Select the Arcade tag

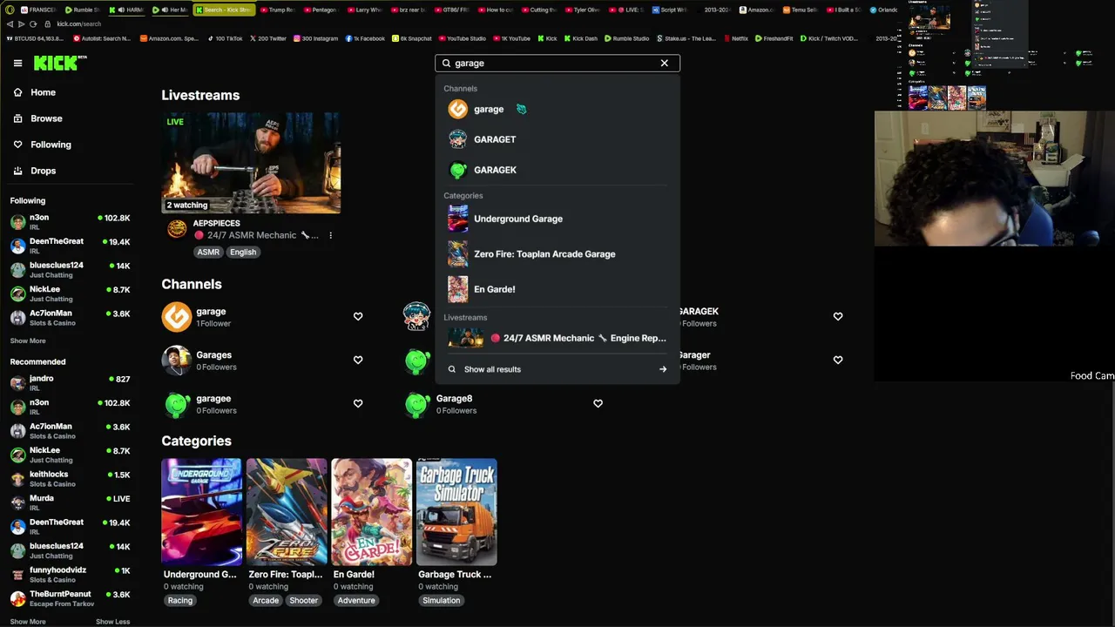pos(266,601)
